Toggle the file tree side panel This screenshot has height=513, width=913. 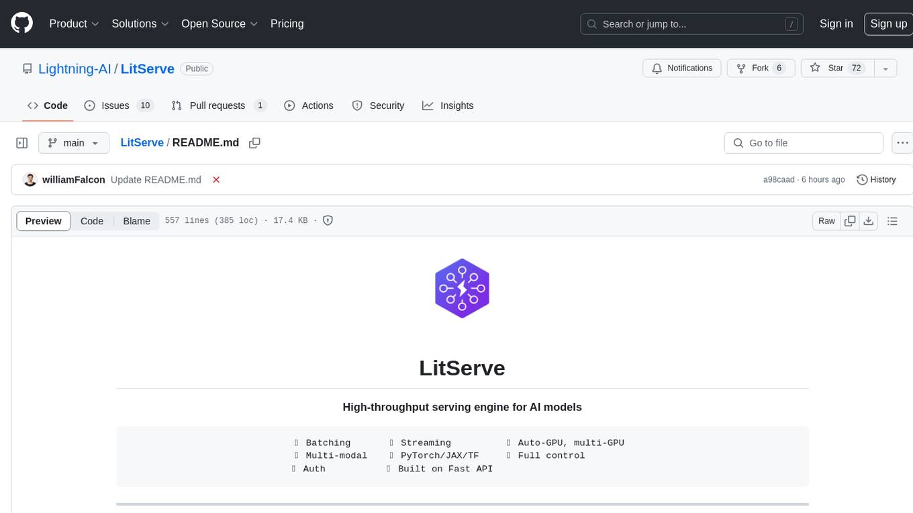(x=21, y=143)
